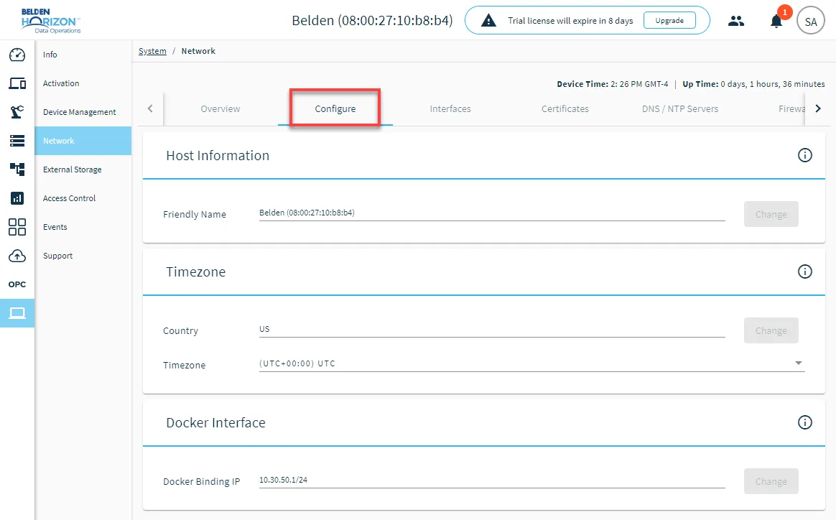836x520 pixels.
Task: Switch to the DNS / NTP Servers tab
Action: [x=680, y=108]
